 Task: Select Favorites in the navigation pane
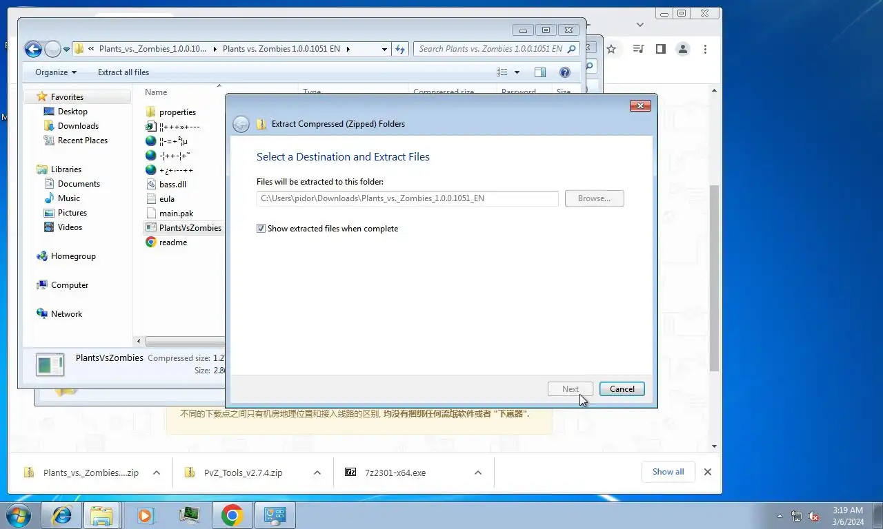pos(67,97)
